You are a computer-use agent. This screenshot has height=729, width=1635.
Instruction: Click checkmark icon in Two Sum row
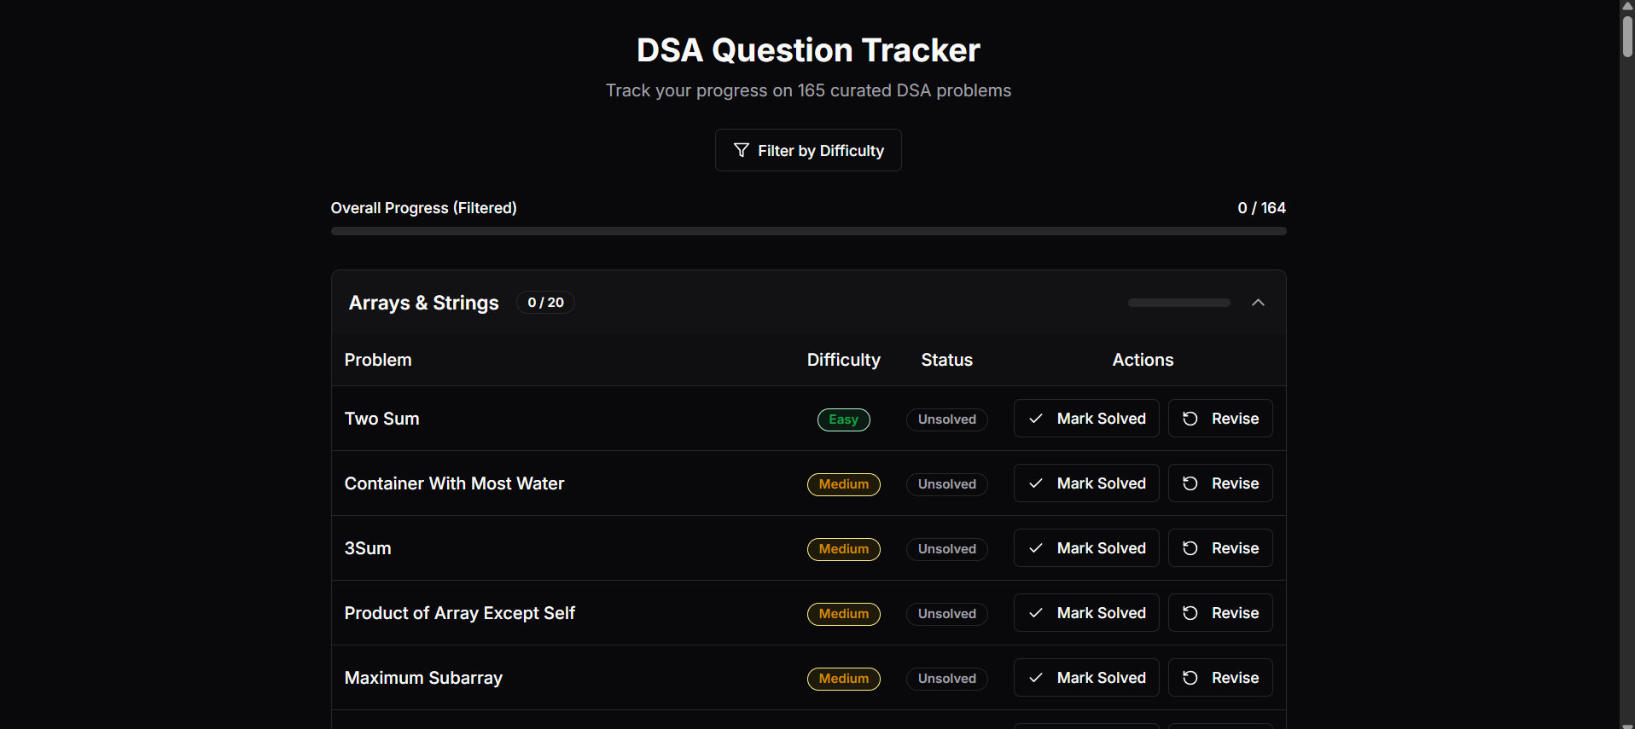[1035, 419]
